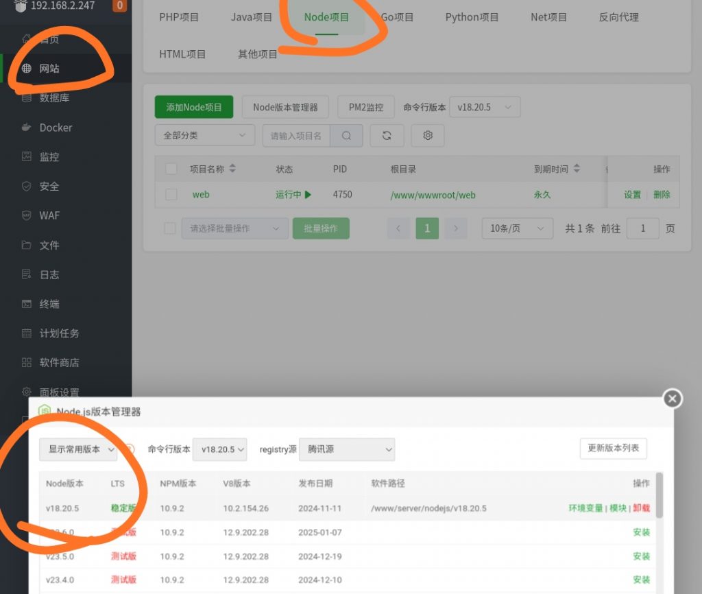
Task: Switch to the Python项目 tab
Action: coord(472,17)
